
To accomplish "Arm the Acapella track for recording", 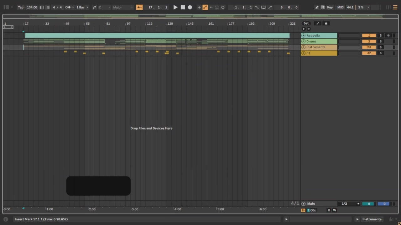I will click(x=388, y=36).
